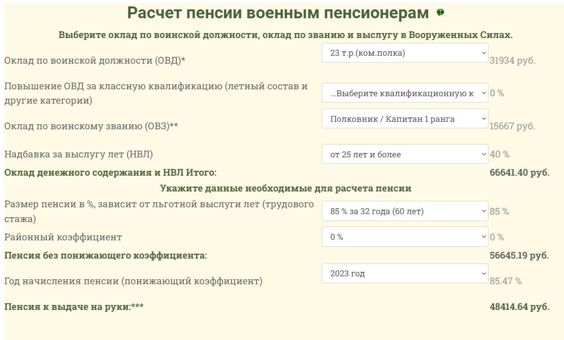Expand the dropdown showing от 25 лет и более
This screenshot has height=340, width=564.
(405, 154)
